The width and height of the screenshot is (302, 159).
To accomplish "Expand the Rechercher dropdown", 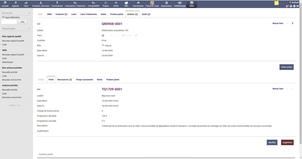I will (16, 13).
